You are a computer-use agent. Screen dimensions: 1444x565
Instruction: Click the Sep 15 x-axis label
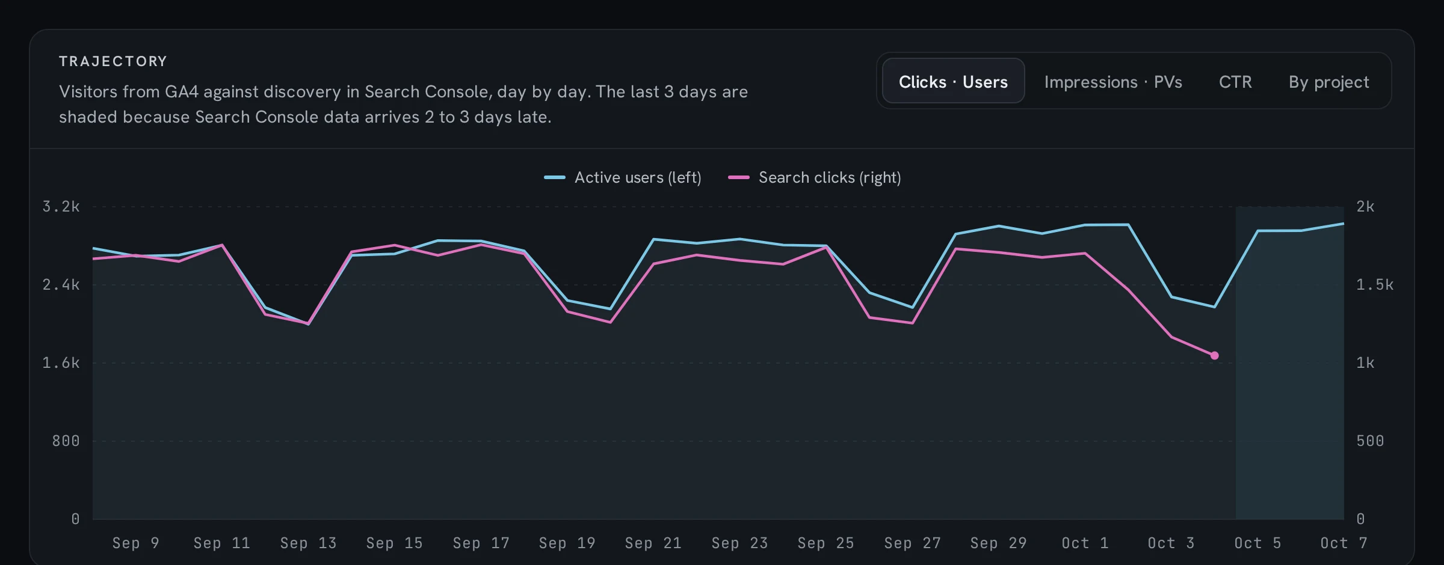tap(395, 543)
